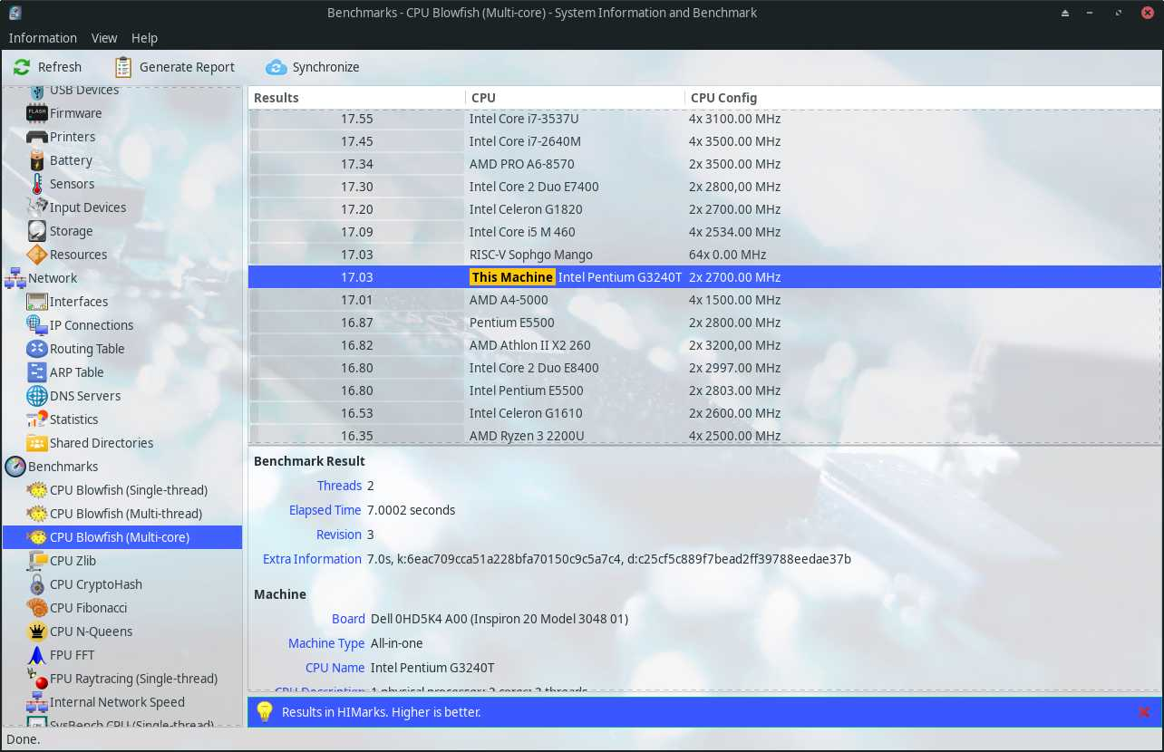Select CPU Blowfish (Single-thread) fish icon
The height and width of the screenshot is (752, 1164).
pyautogui.click(x=37, y=490)
